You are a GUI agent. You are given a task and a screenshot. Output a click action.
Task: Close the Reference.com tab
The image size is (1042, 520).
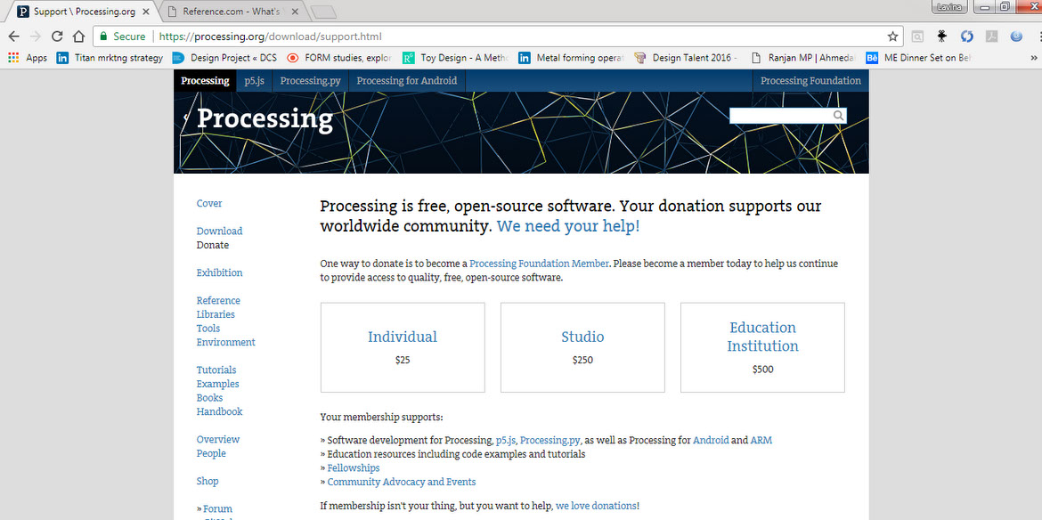(x=295, y=12)
